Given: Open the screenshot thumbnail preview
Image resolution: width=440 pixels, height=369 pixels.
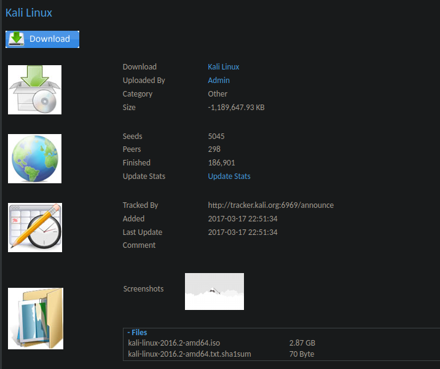Looking at the screenshot, I should coord(214,292).
